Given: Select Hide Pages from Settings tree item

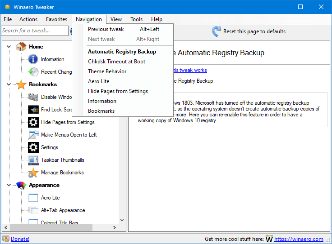Looking at the screenshot, I should click(68, 122).
